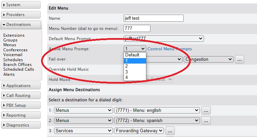
Task: Open the Conferences page
Action: [x=15, y=50]
